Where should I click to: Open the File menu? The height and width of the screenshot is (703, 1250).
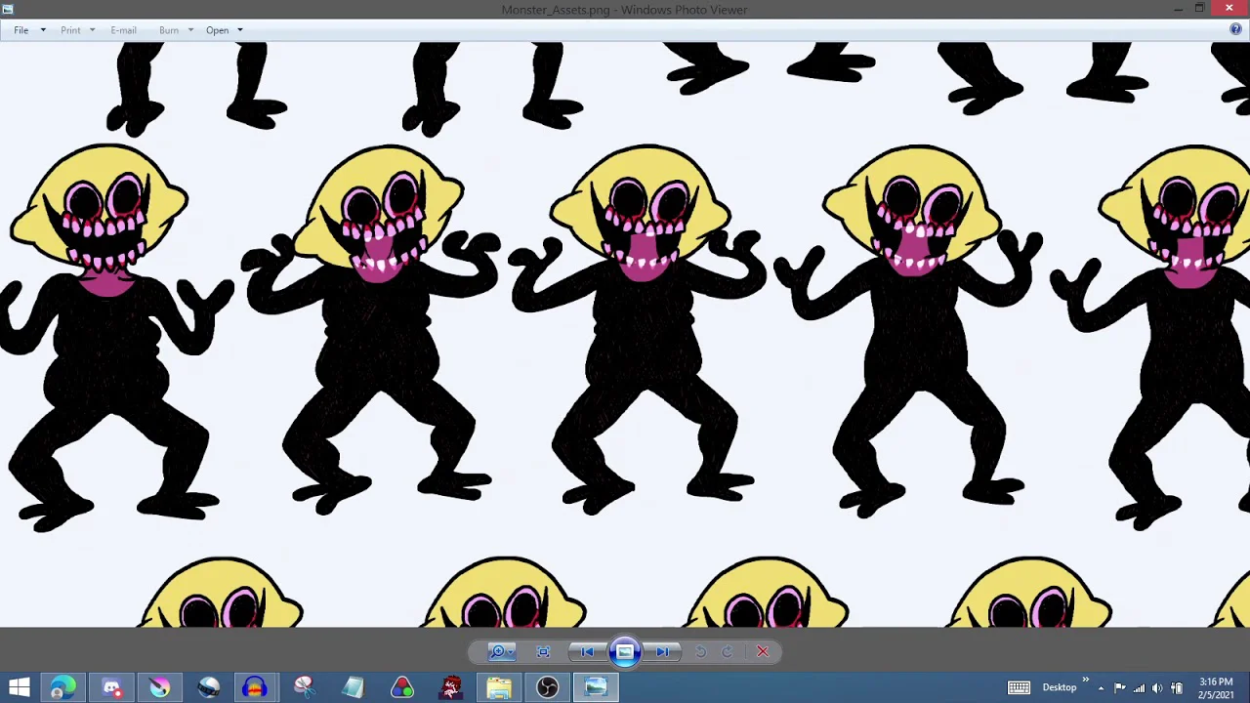21,30
